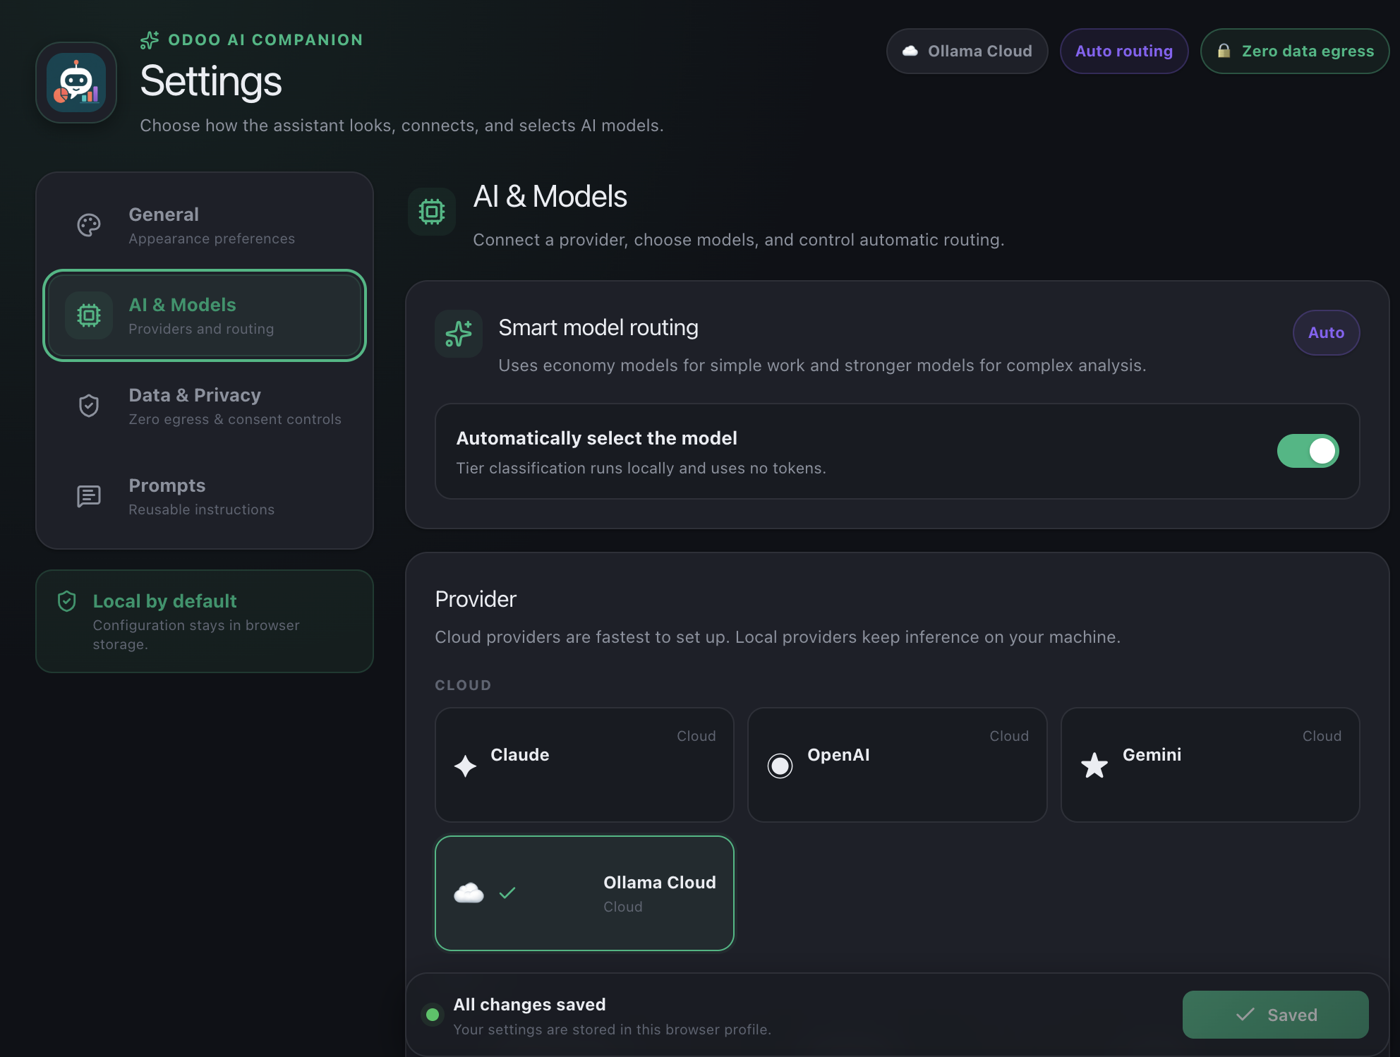
Task: Click the Local by default info card
Action: coord(205,621)
